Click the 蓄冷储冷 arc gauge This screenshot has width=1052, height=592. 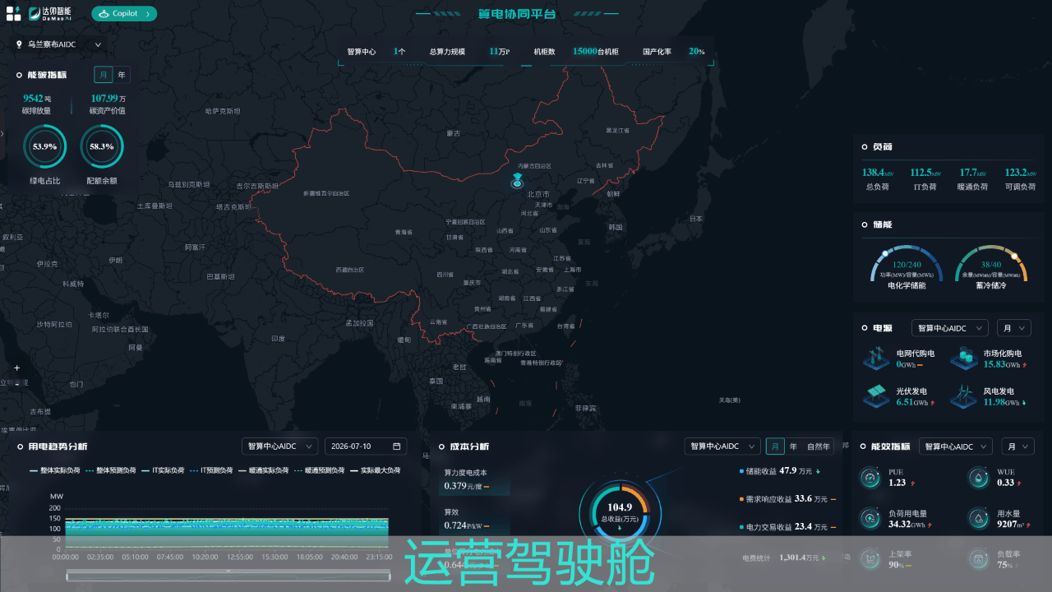click(x=991, y=263)
